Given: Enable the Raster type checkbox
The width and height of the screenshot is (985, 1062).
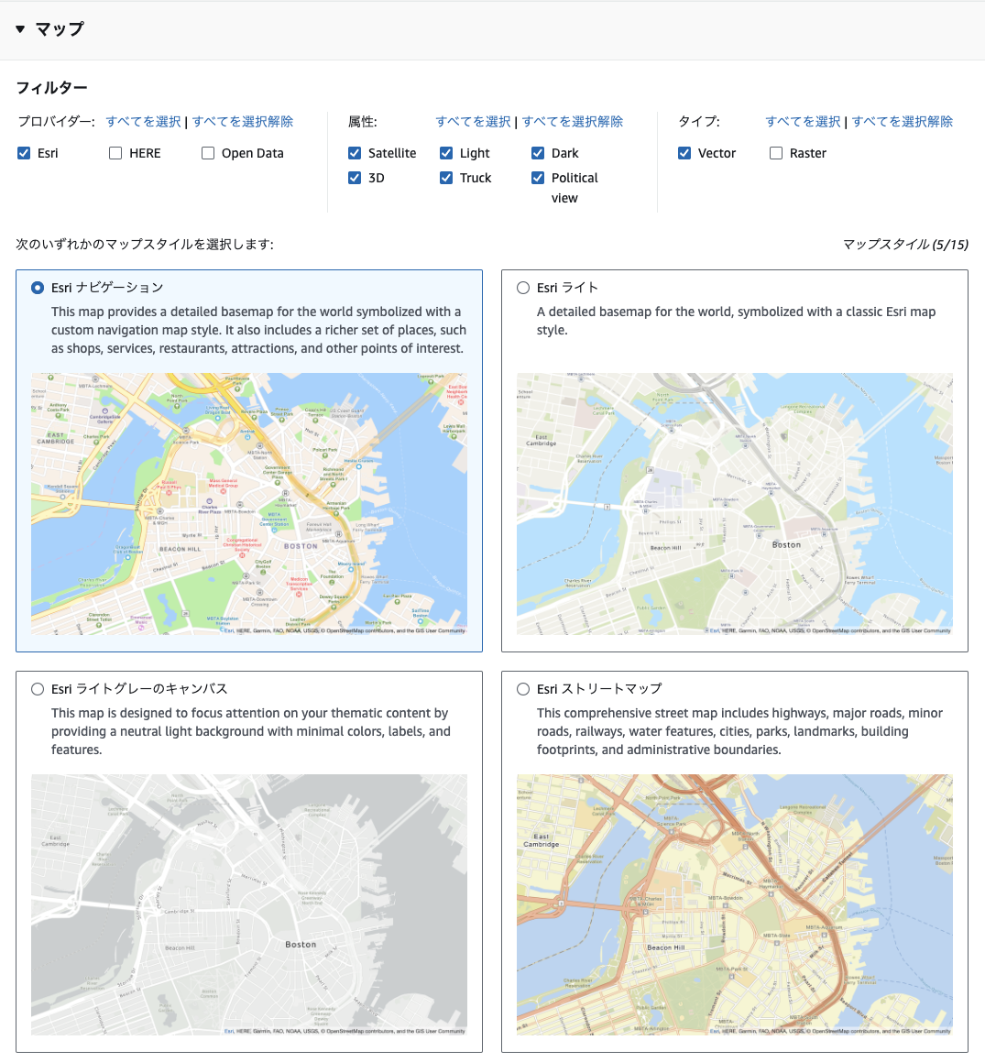Looking at the screenshot, I should pos(776,153).
